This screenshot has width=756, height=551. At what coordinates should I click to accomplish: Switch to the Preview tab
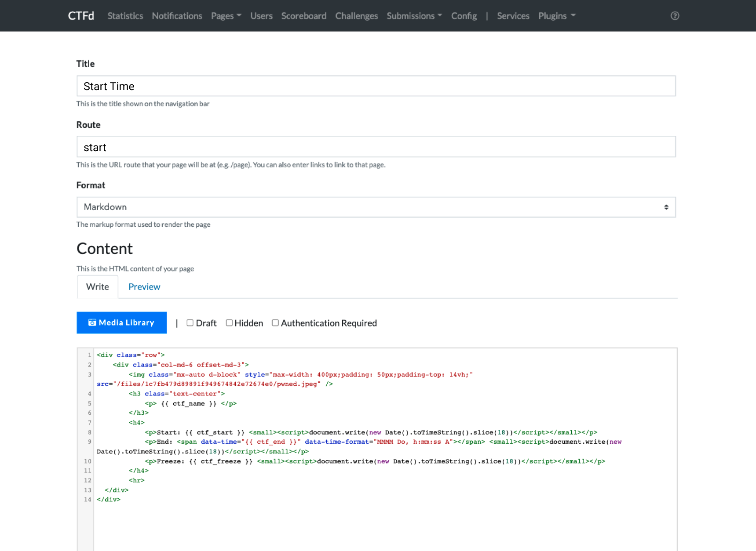point(144,287)
